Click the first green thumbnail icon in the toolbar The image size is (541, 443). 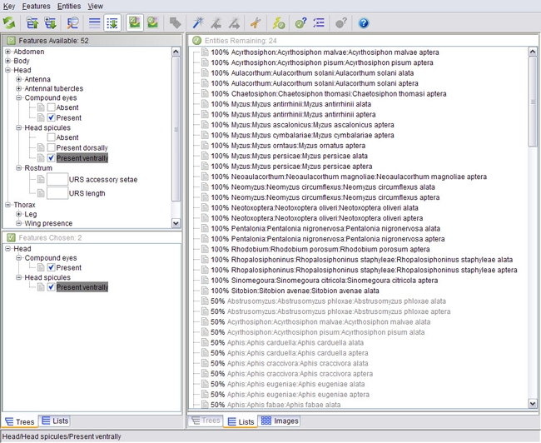(135, 23)
